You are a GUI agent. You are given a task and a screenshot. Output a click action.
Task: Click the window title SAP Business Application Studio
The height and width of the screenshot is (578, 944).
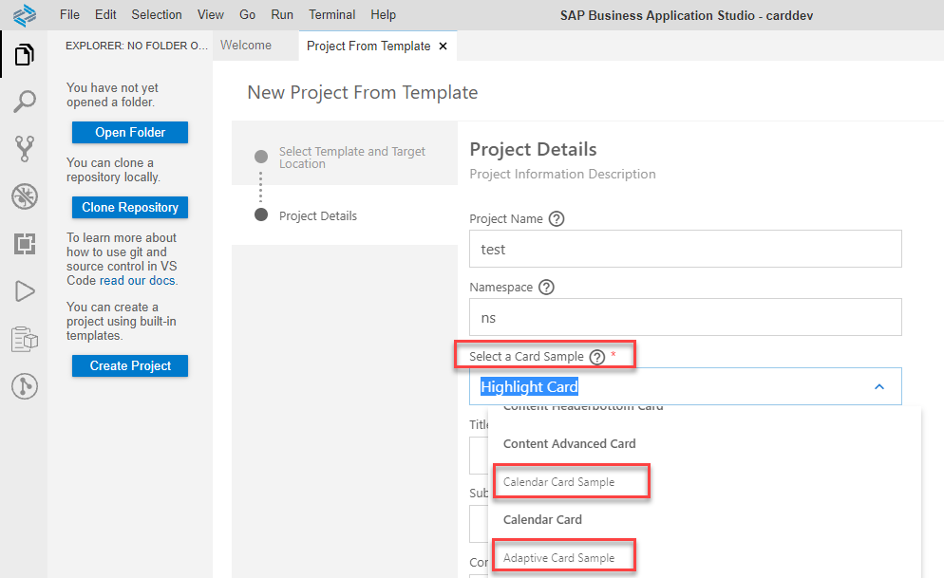[687, 15]
